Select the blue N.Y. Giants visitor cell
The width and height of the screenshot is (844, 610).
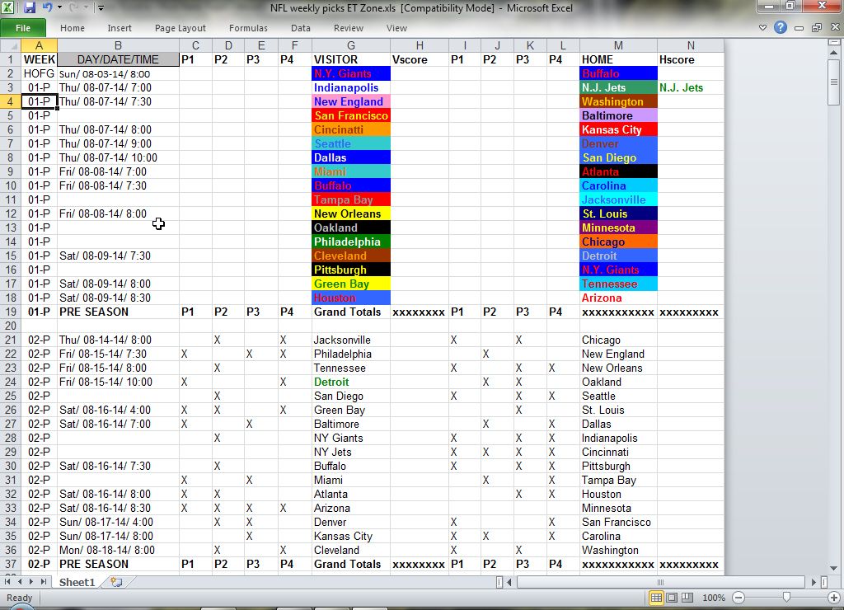point(351,73)
